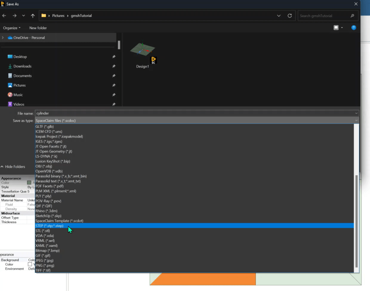Screen dimensions: 370x291
Task: Open the Organize menu
Action: (x=12, y=28)
